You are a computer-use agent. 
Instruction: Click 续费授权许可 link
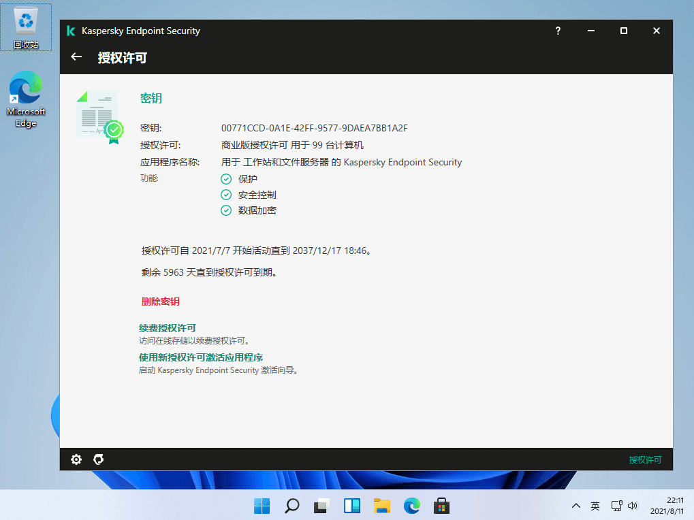click(168, 328)
